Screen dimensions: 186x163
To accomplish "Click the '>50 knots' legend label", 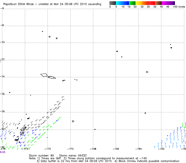I will (x=179, y=7).
